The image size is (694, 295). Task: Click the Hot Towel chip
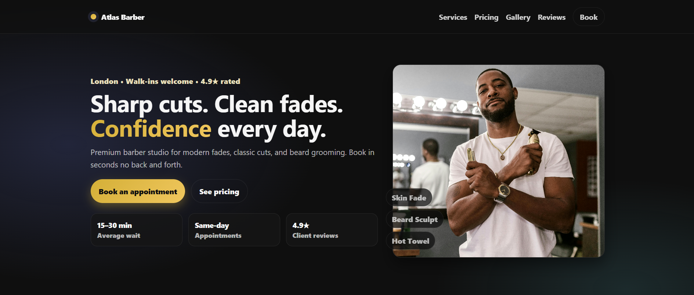(410, 241)
